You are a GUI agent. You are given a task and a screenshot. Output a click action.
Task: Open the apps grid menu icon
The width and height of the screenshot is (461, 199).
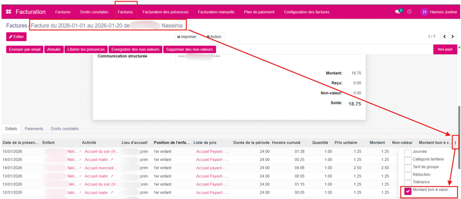coord(9,12)
